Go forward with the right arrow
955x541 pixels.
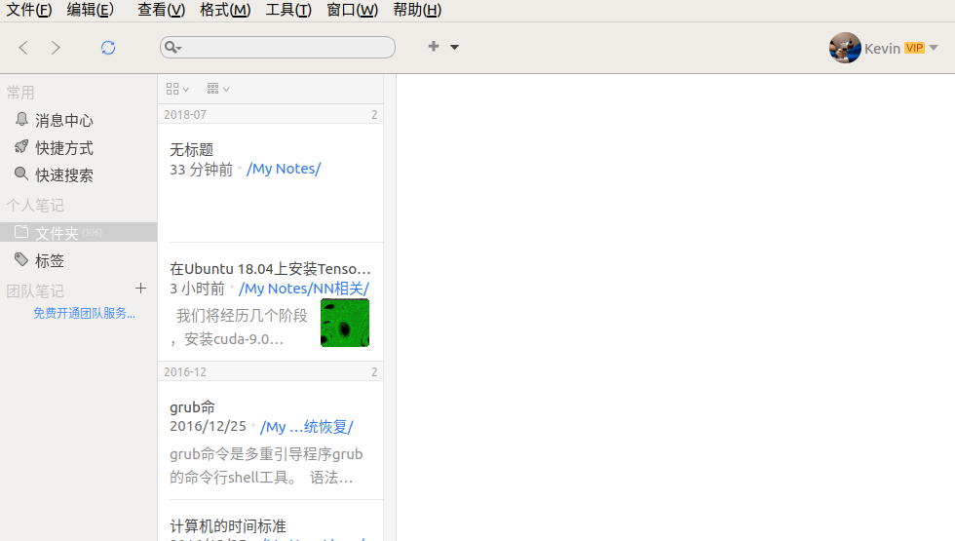click(x=56, y=48)
